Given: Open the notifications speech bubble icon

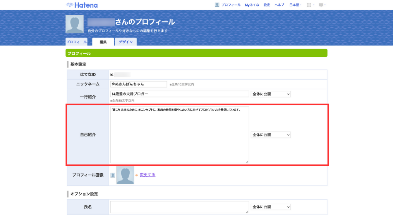Looking at the screenshot, I should pyautogui.click(x=322, y=5).
